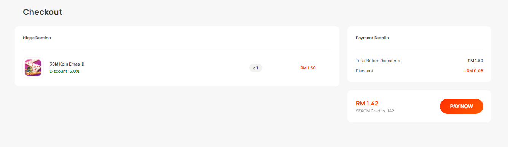Click the Checkout page heading

tap(43, 12)
